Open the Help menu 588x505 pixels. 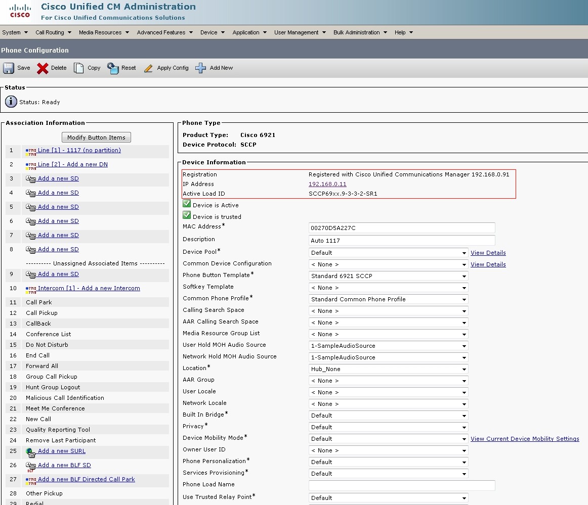coord(403,32)
